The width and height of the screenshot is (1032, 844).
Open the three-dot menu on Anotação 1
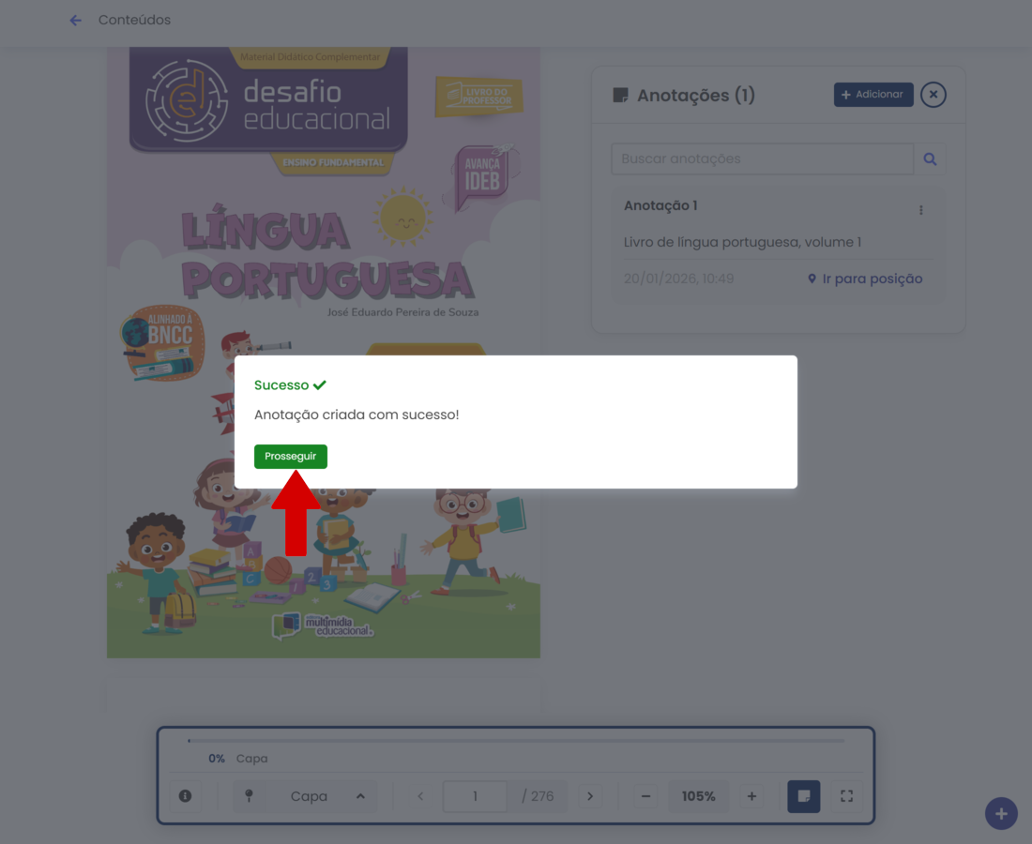click(920, 210)
